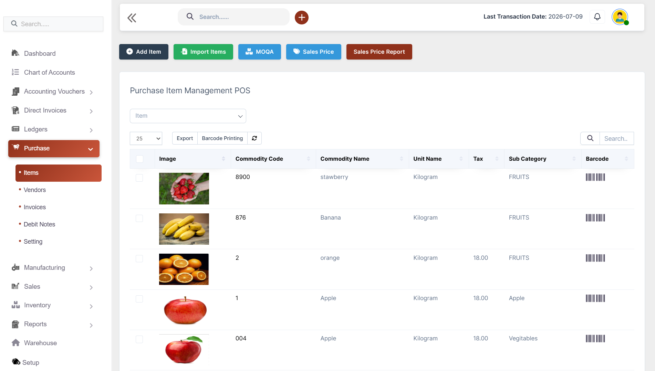Expand the Reports menu

(91, 325)
